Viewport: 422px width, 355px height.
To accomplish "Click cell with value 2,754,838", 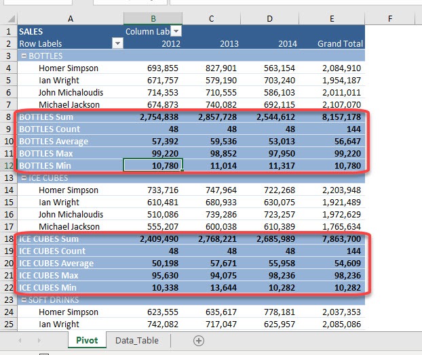I will (153, 117).
